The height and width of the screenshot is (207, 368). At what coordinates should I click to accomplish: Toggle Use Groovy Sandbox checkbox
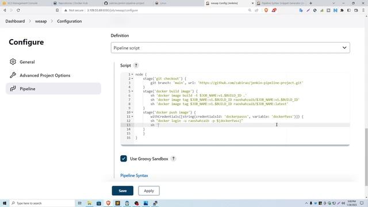(x=124, y=159)
